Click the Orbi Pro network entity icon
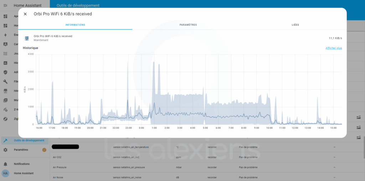Viewport: 365px width, 181px height. coord(27,38)
